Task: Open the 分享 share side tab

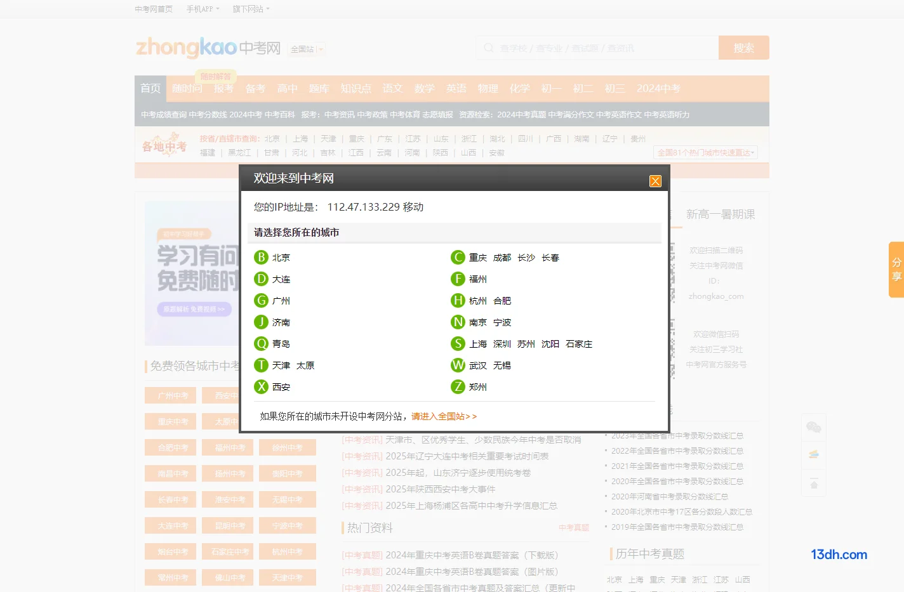Action: click(896, 270)
